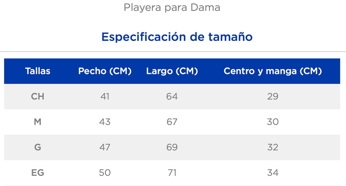Click the sleeve value 29 cell
Screen dimensions: 346x186
[272, 96]
